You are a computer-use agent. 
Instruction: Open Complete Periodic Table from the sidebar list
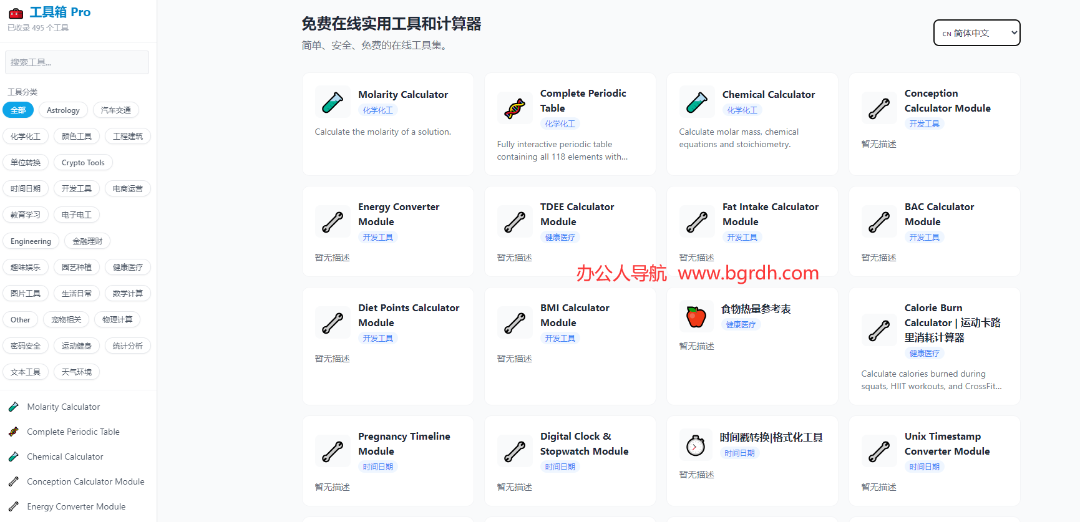point(73,432)
